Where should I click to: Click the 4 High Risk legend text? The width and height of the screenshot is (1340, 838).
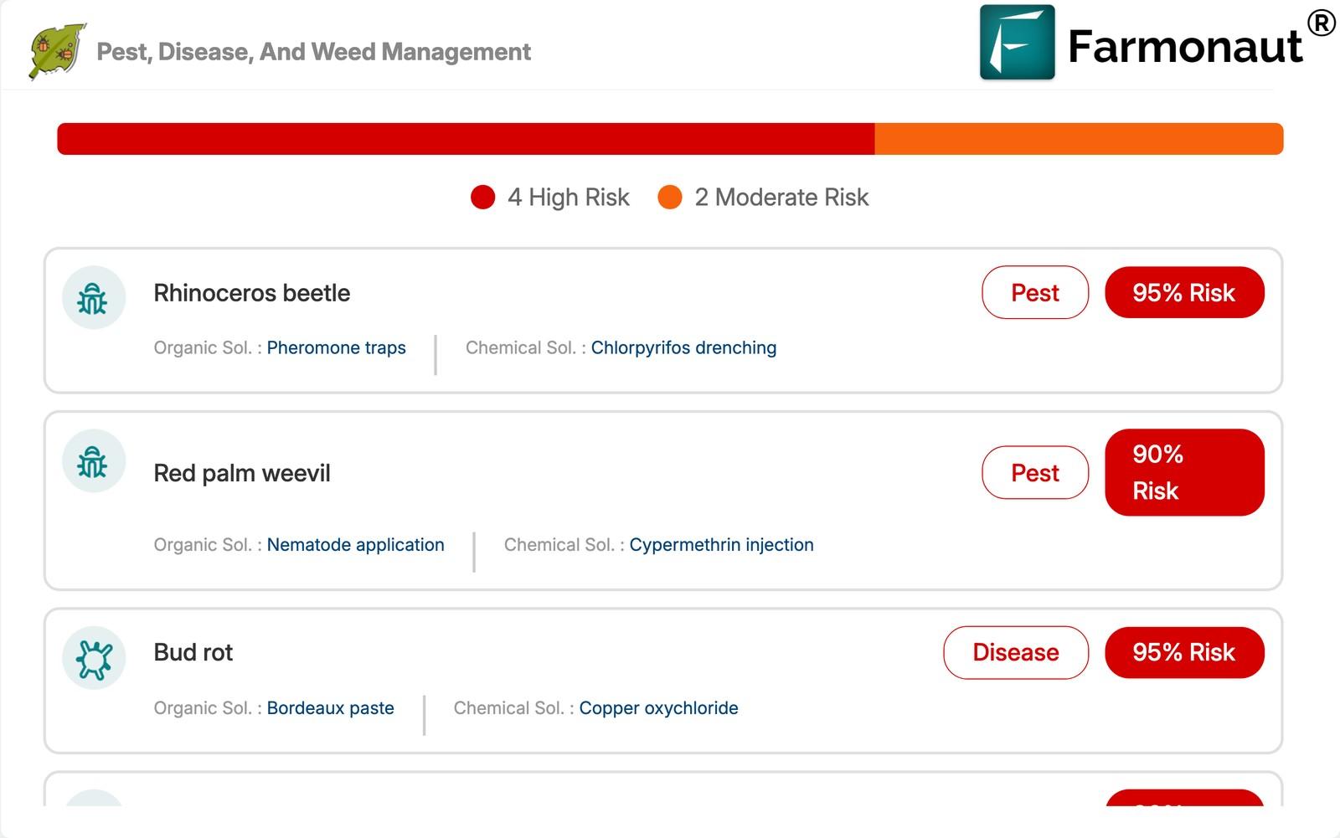click(569, 198)
